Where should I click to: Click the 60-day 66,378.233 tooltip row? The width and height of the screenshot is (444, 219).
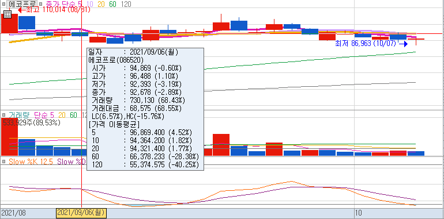click(x=145, y=156)
